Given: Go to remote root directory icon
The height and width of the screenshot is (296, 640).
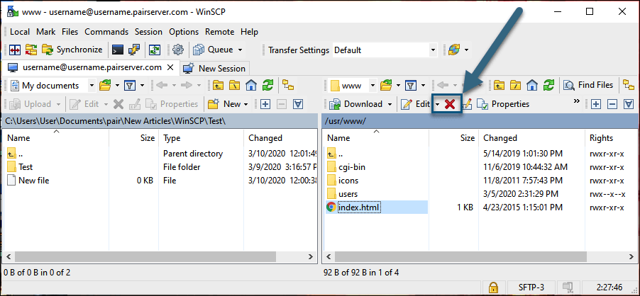Looking at the screenshot, I should [516, 86].
